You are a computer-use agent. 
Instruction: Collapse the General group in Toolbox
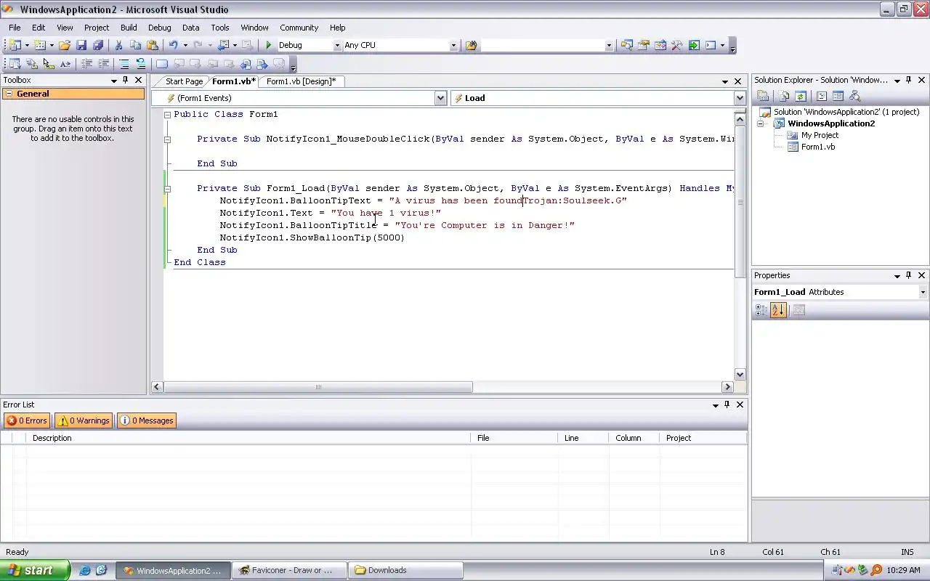tap(9, 94)
